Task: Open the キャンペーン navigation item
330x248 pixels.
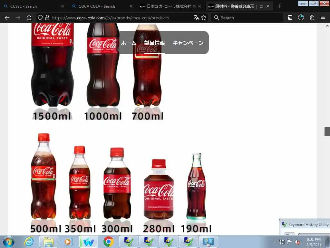Action: (188, 43)
